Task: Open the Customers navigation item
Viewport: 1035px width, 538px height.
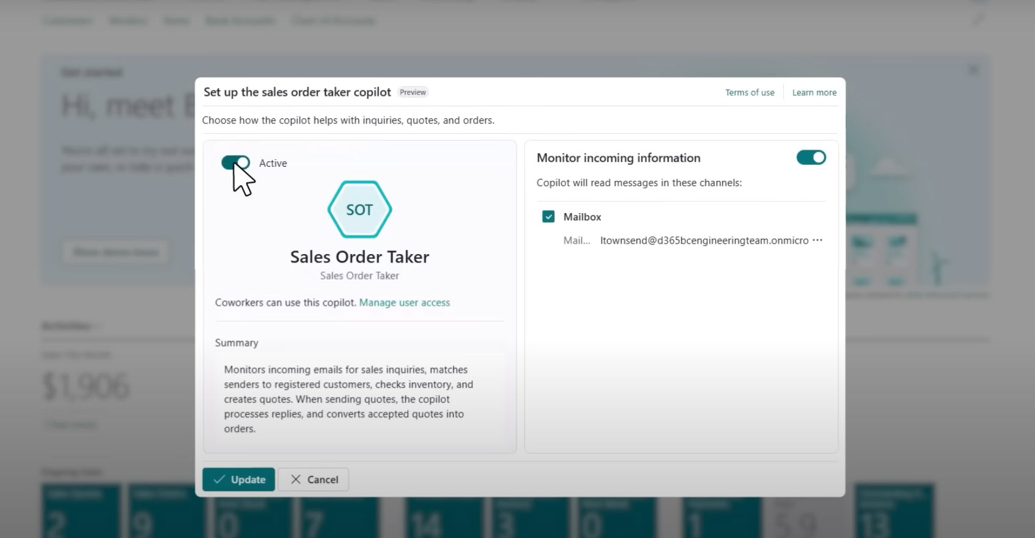Action: tap(67, 21)
